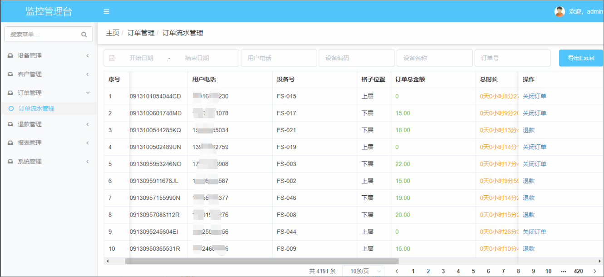604x277 pixels.
Task: Click the calendar icon in date range field
Action: [x=112, y=58]
